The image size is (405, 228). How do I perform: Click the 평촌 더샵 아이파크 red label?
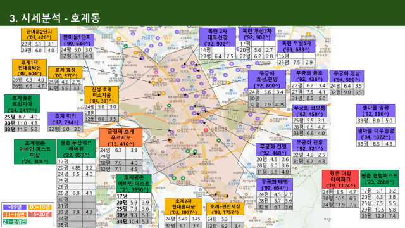click(340, 179)
